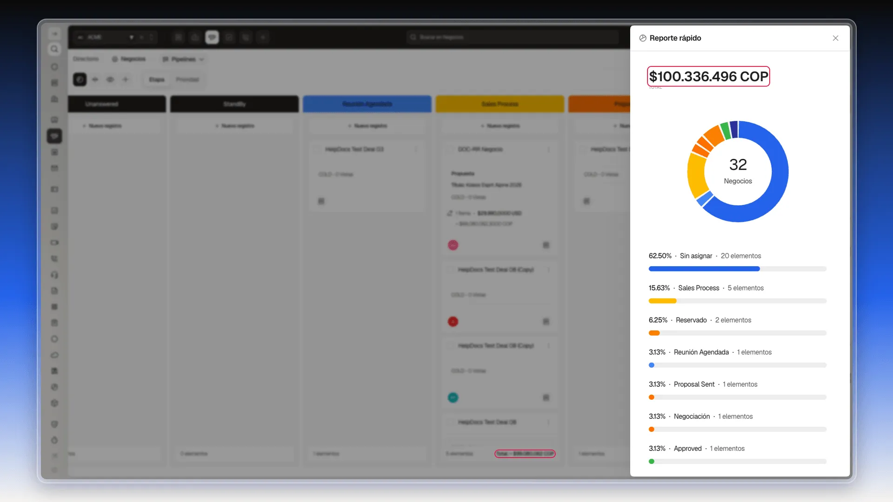The width and height of the screenshot is (893, 502).
Task: Switch to the Prioridad tab
Action: point(187,79)
